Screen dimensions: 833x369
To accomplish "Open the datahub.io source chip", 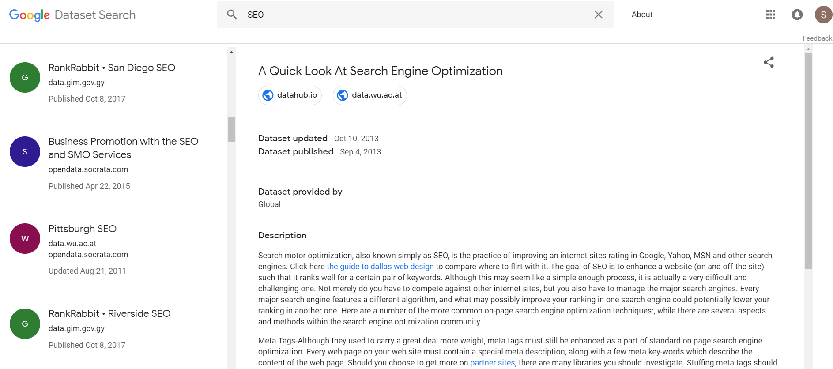I will tap(290, 95).
